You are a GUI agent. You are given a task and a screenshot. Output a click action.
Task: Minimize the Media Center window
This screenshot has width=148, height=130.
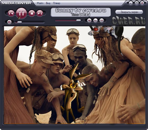tap(131, 3)
